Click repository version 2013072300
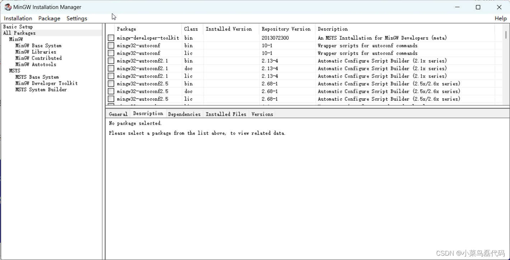 pyautogui.click(x=275, y=38)
